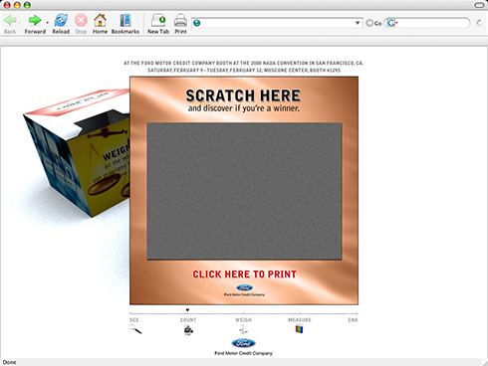Click the black triangle timeline marker

[x=187, y=310]
